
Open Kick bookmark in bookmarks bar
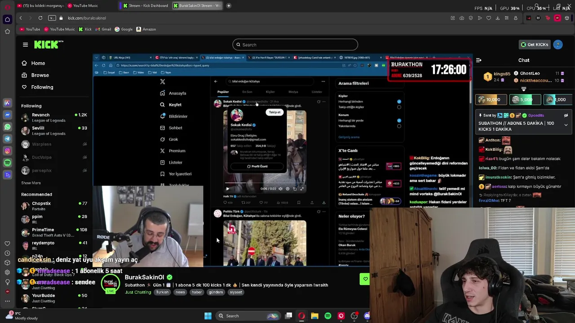coord(85,29)
